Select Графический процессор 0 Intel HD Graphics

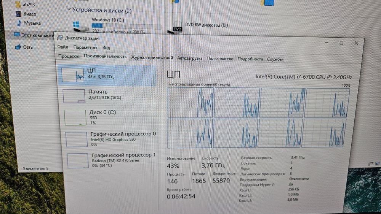[x=110, y=139]
